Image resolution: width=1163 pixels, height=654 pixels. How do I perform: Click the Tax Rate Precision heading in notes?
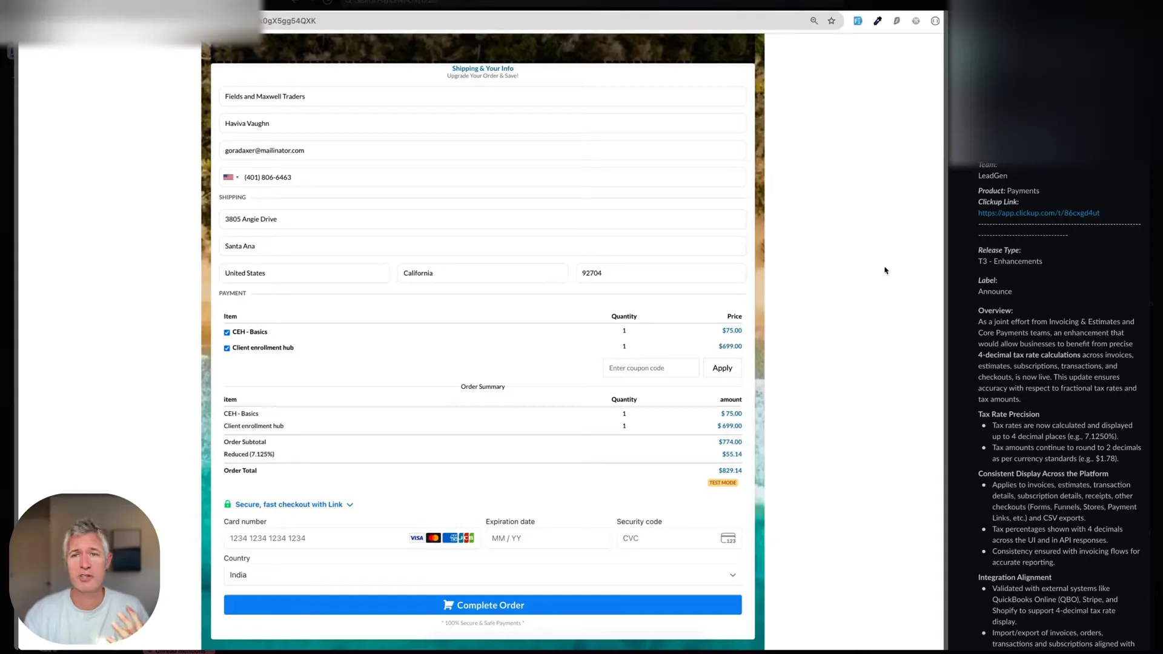[1009, 414]
